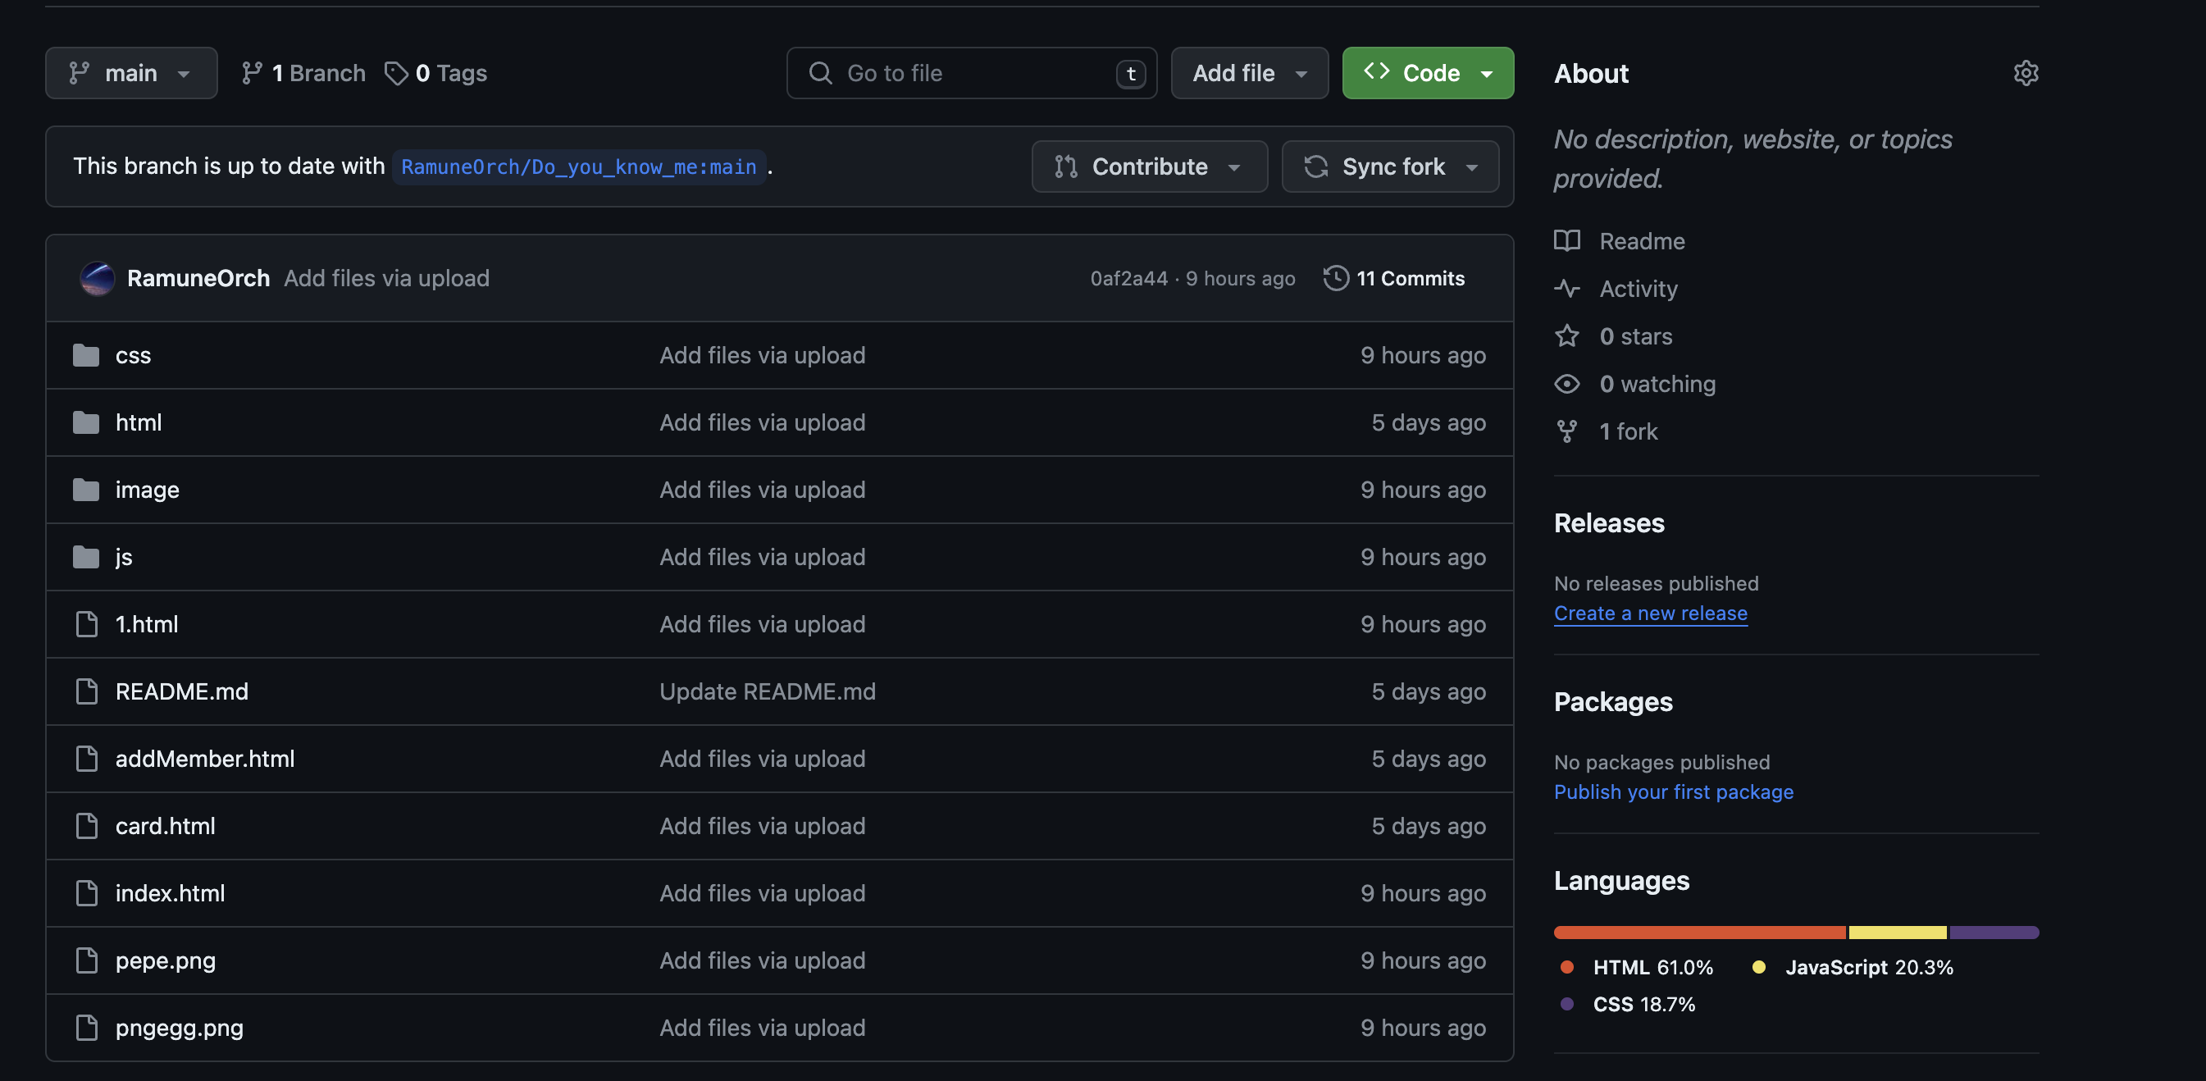The width and height of the screenshot is (2206, 1081).
Task: Click the Activity pulse icon
Action: tap(1566, 289)
